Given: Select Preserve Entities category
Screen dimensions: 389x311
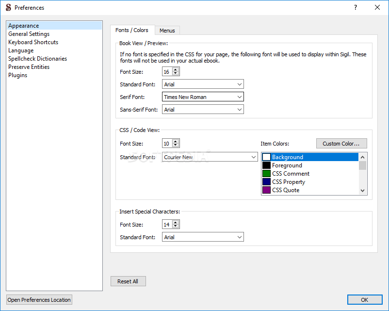Looking at the screenshot, I should (x=54, y=66).
